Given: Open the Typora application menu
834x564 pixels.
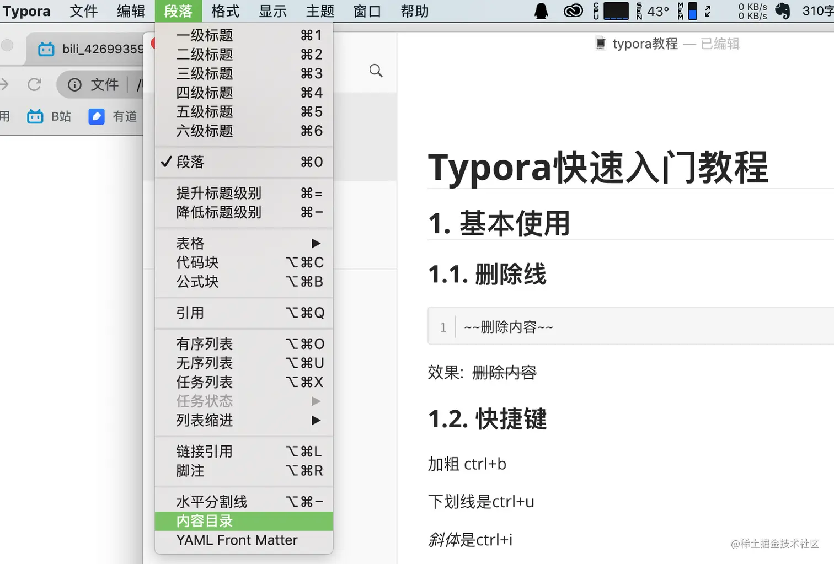Looking at the screenshot, I should (x=26, y=11).
